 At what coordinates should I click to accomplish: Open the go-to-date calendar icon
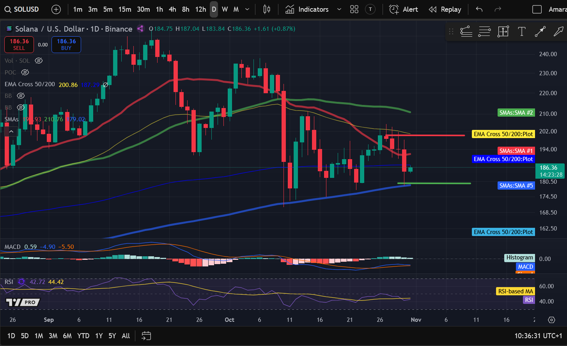point(146,335)
